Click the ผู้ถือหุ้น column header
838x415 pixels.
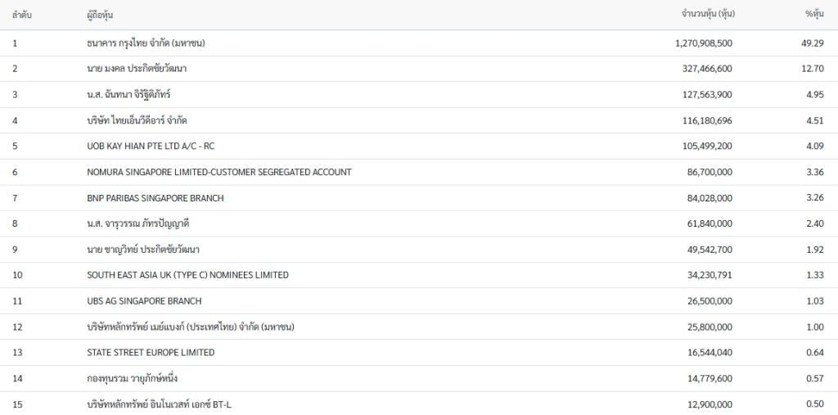(100, 15)
